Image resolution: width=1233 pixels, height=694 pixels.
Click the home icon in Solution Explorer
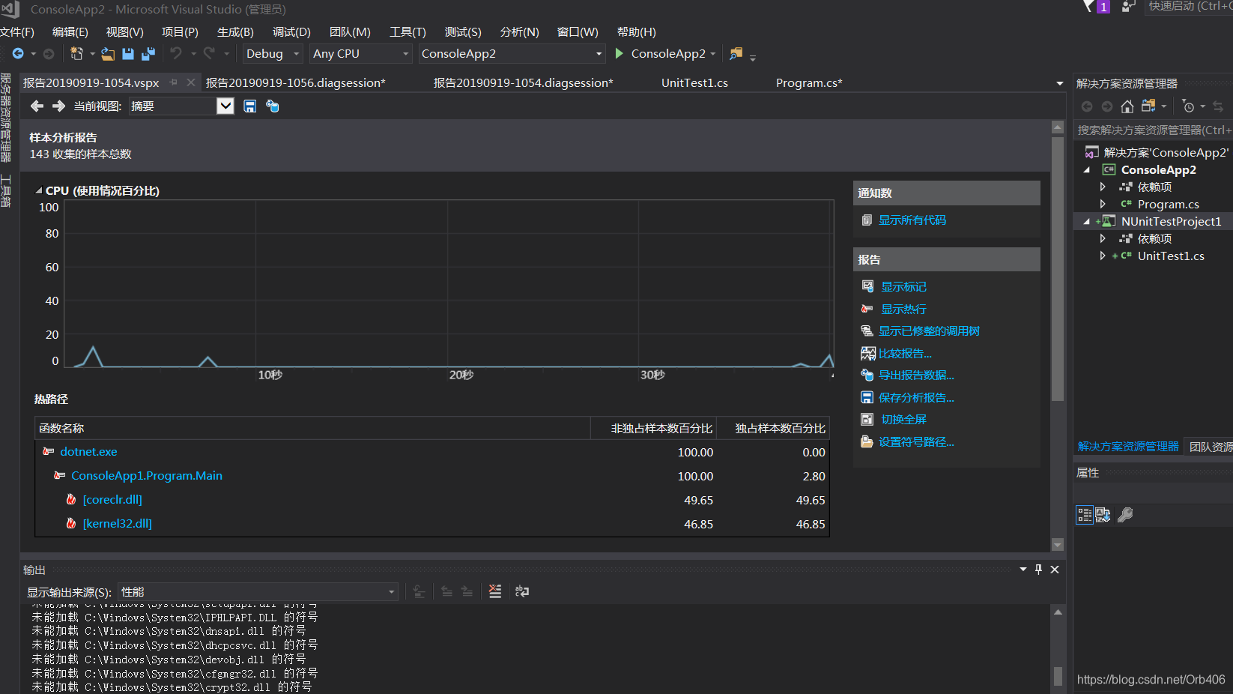coord(1127,106)
